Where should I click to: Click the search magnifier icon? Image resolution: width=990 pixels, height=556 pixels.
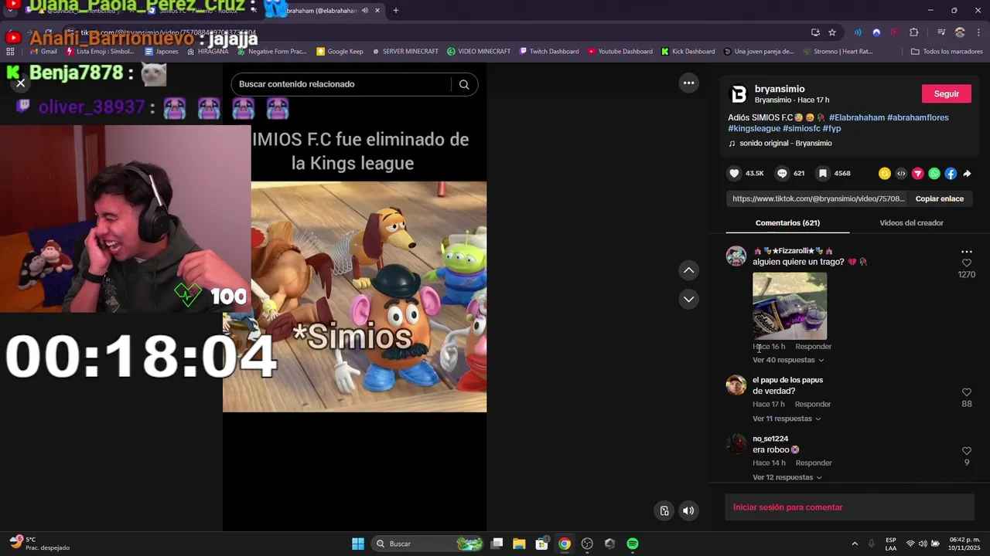(x=464, y=84)
